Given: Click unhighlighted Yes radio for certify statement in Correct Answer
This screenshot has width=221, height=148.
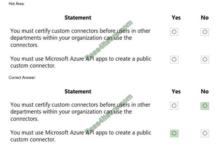Looking at the screenshot, I should point(174,106).
